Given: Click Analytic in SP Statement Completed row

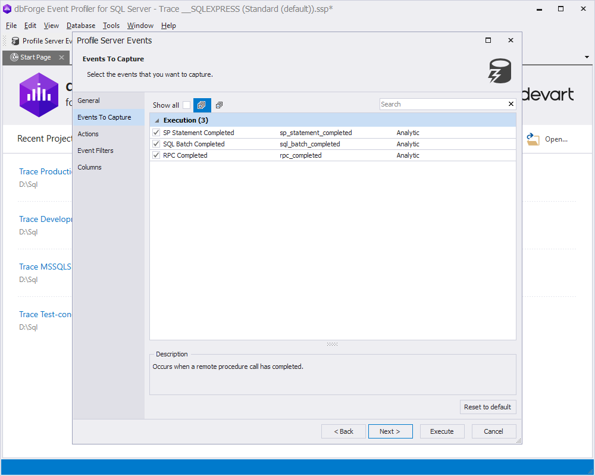Looking at the screenshot, I should [x=408, y=133].
